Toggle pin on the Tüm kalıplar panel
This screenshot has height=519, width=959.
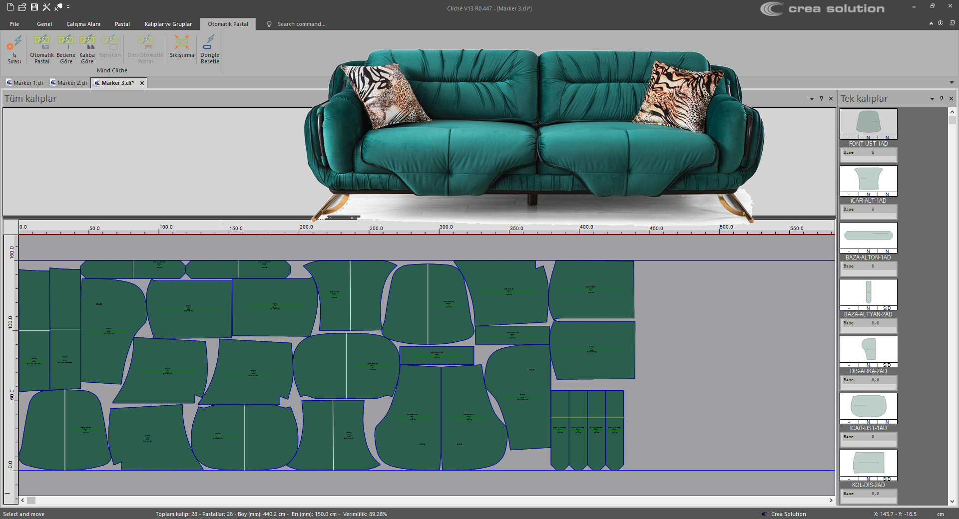pyautogui.click(x=821, y=98)
